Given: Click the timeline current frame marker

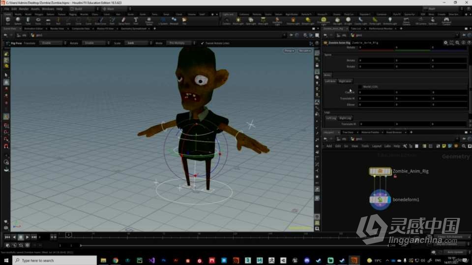Looking at the screenshot, I should (69, 235).
